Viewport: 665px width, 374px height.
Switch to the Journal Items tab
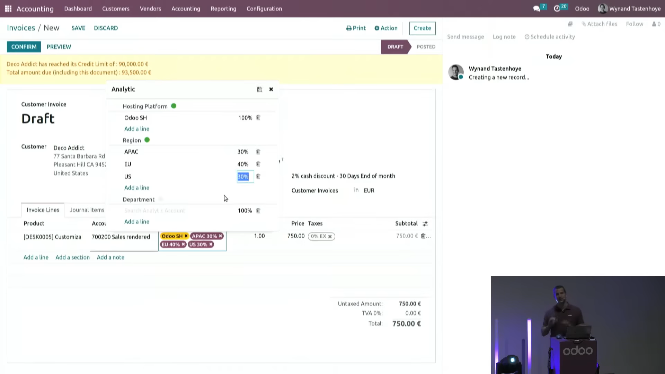[87, 210]
